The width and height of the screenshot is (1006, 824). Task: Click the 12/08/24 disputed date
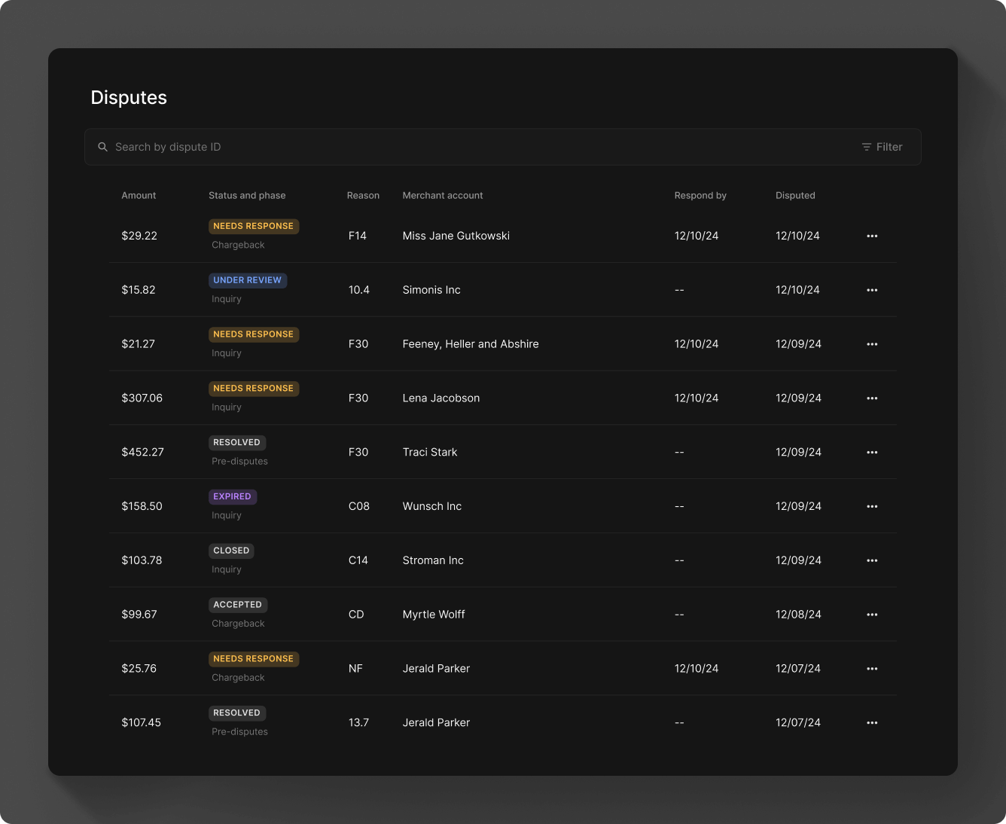(798, 615)
